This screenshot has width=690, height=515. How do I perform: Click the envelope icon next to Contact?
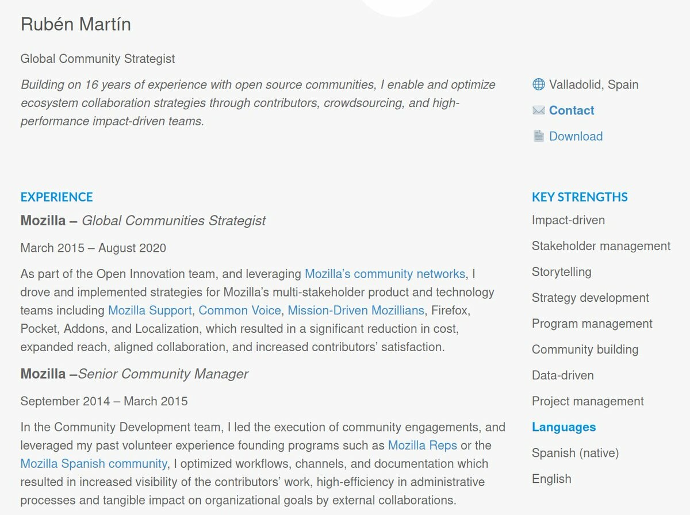[x=538, y=110]
